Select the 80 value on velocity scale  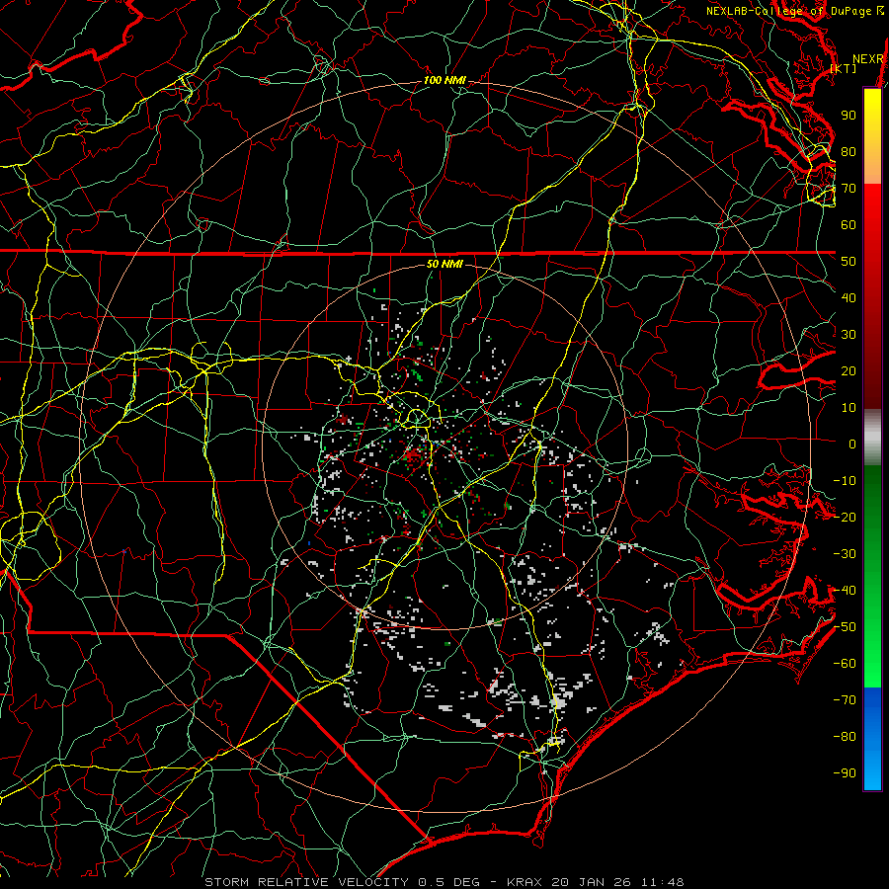pyautogui.click(x=849, y=152)
